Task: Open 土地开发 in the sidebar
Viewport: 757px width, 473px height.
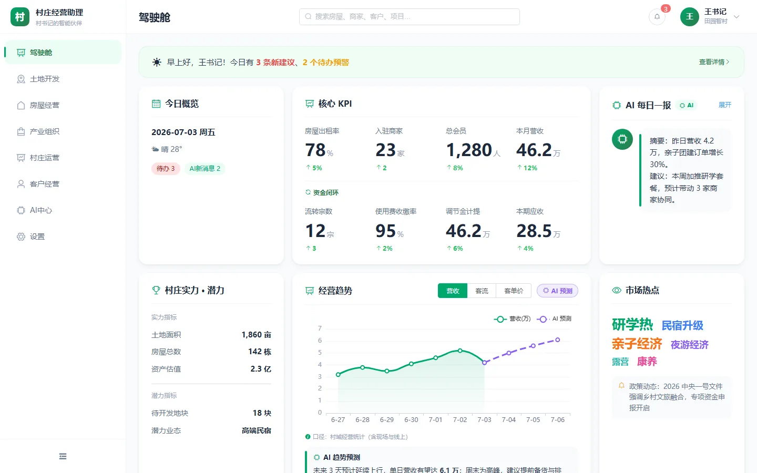Action: (x=63, y=79)
